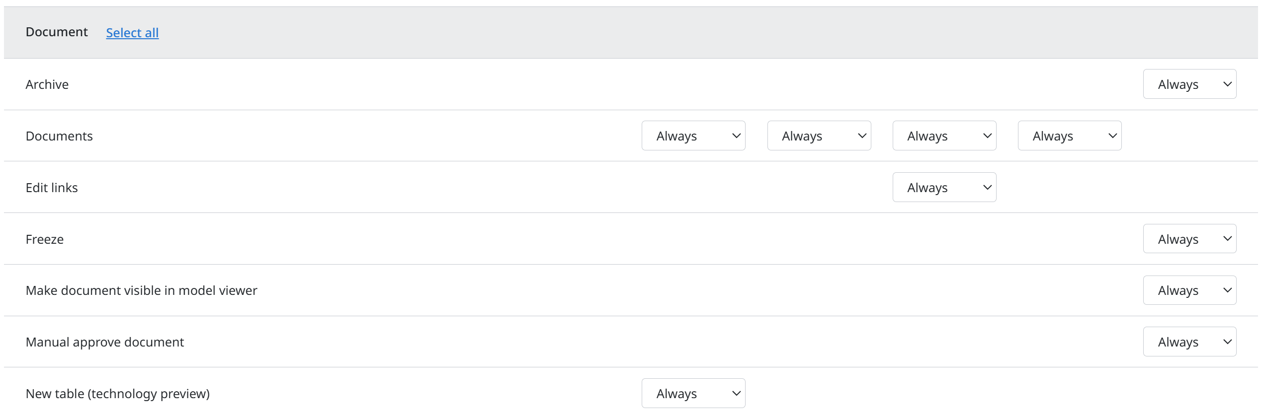Image resolution: width=1263 pixels, height=417 pixels.
Task: Open first Always dropdown in Documents row
Action: point(693,136)
